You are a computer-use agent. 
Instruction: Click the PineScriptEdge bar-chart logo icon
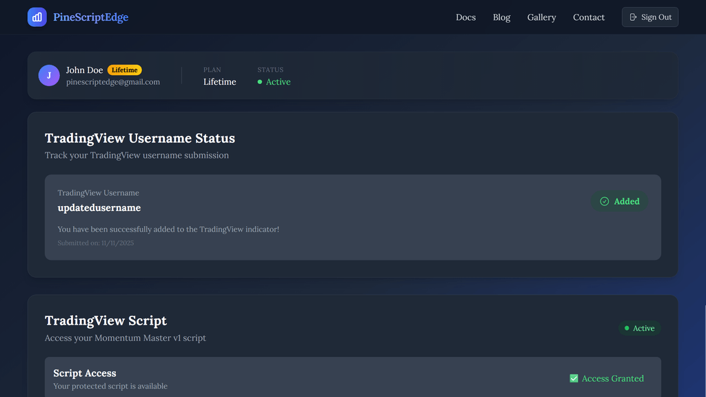37,17
